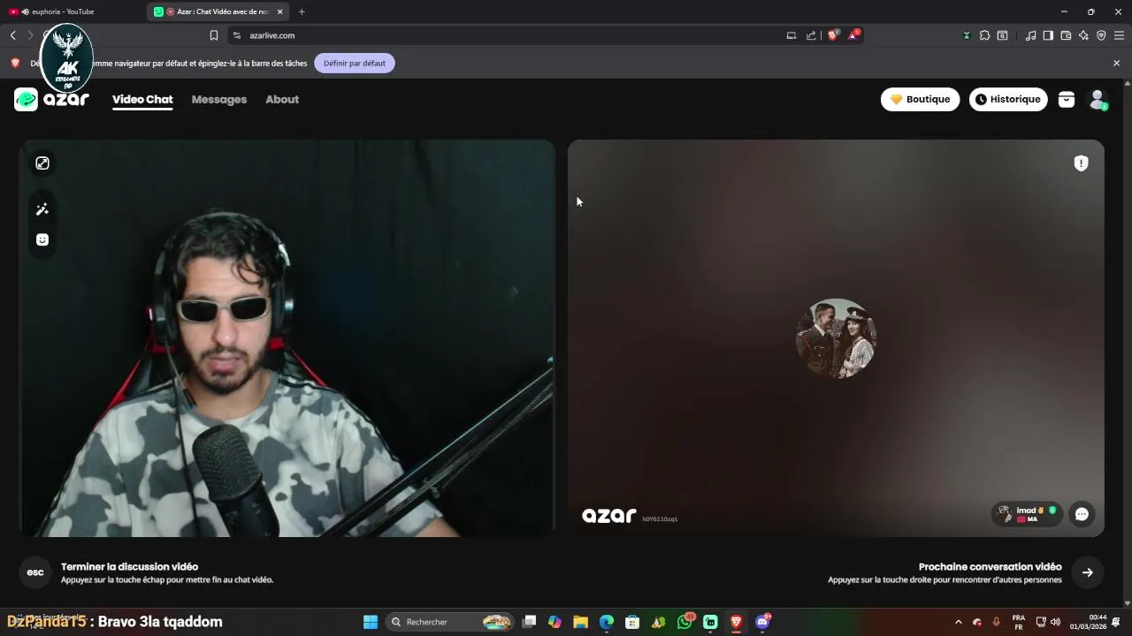Open the emoji sticker button on local video
1132x636 pixels.
pos(42,239)
